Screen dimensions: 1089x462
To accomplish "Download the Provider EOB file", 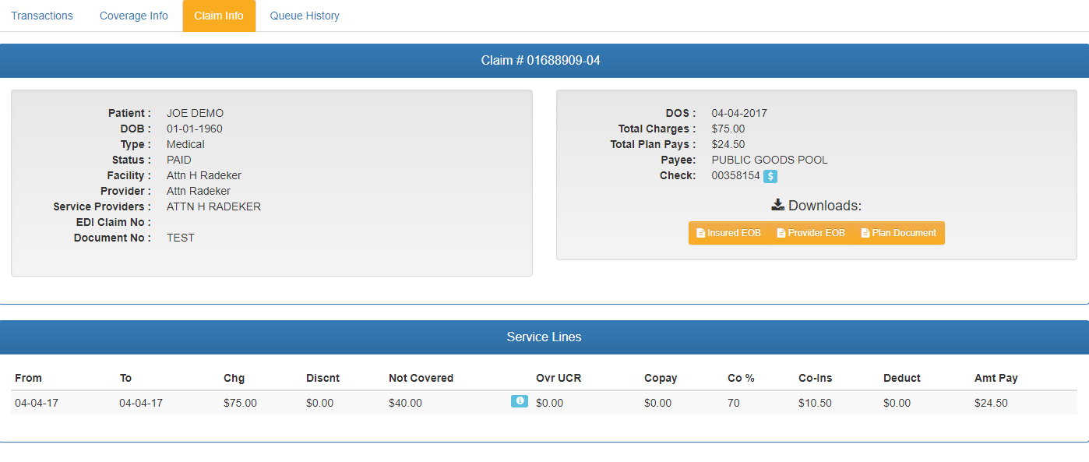I will coord(811,233).
